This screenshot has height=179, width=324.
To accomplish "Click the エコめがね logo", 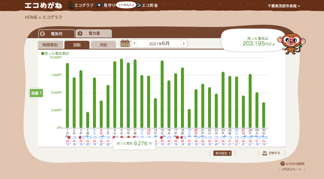I will 43,5.
